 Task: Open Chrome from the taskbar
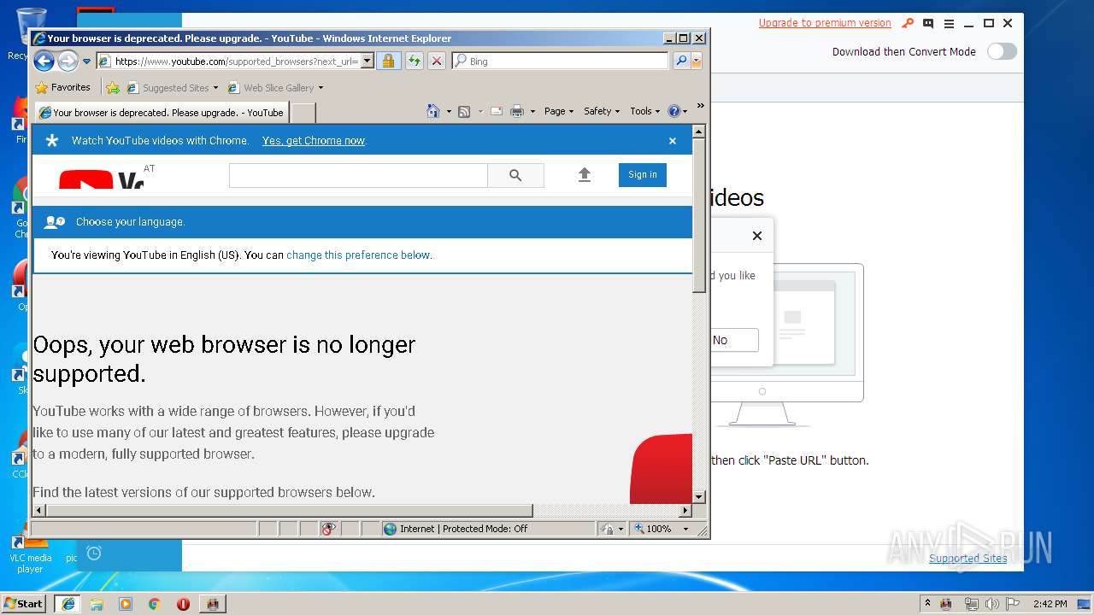(154, 603)
